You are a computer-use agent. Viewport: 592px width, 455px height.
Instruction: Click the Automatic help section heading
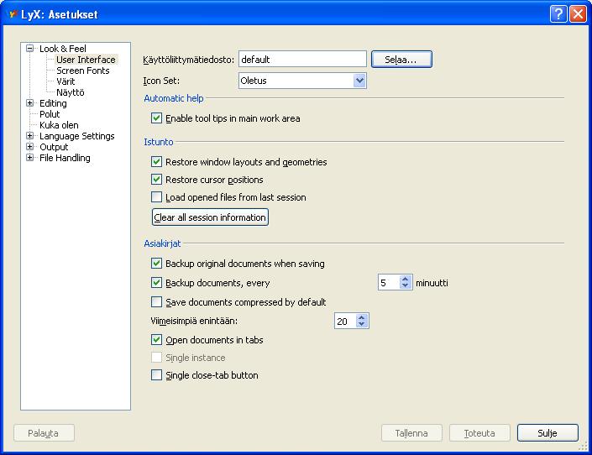174,98
